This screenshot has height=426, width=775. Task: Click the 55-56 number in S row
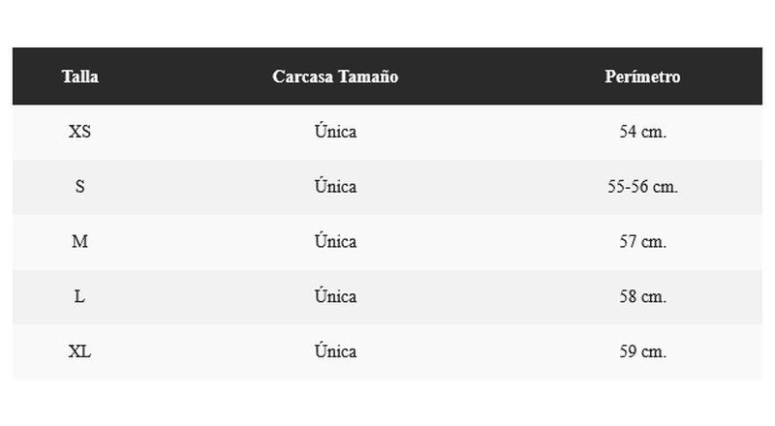[x=628, y=187]
